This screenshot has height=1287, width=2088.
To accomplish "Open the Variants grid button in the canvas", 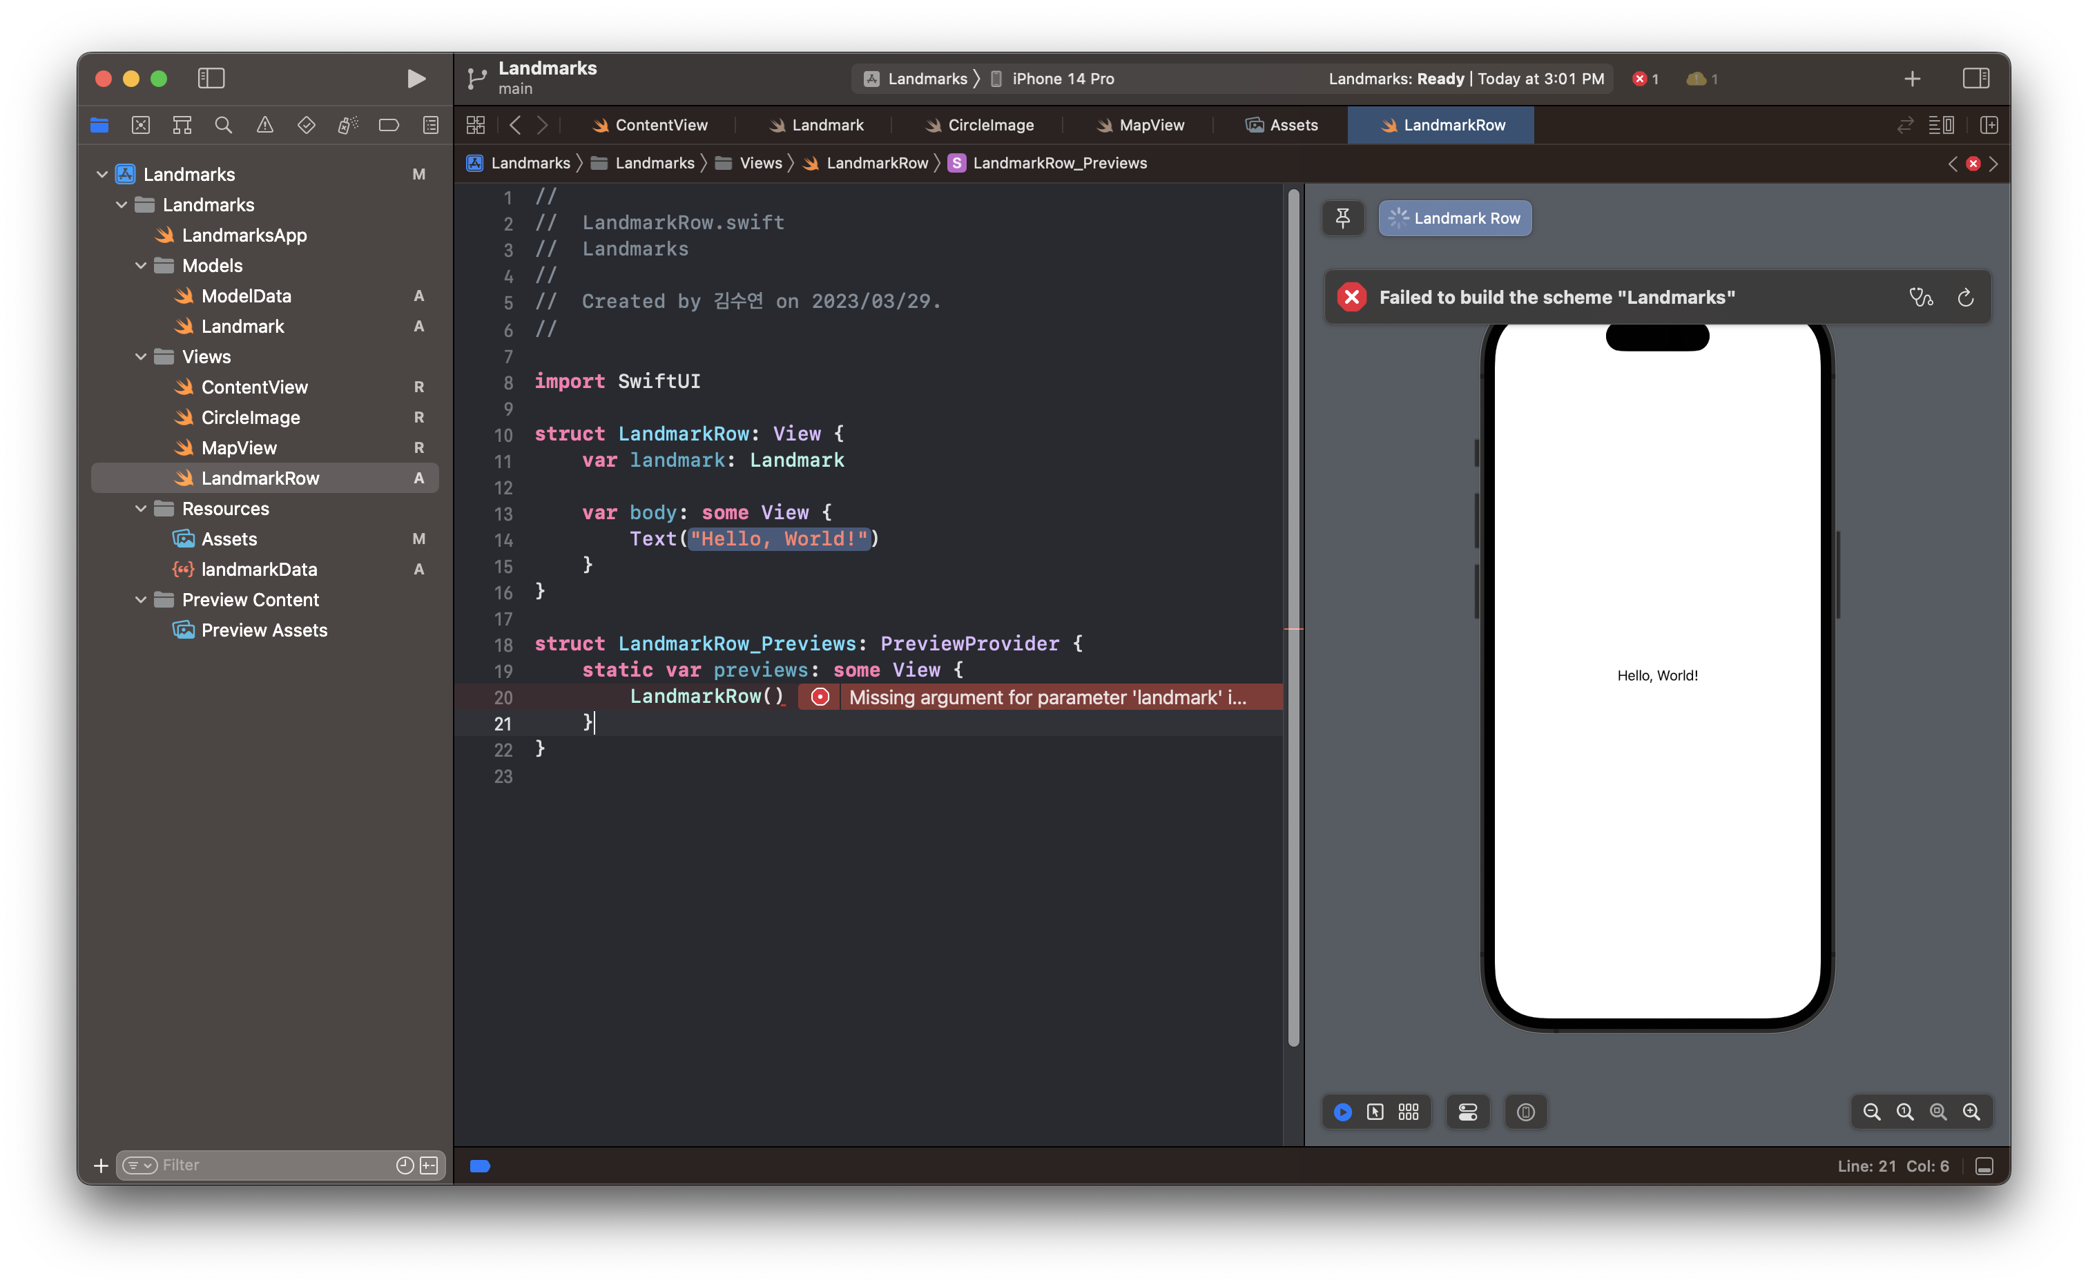I will point(1409,1112).
